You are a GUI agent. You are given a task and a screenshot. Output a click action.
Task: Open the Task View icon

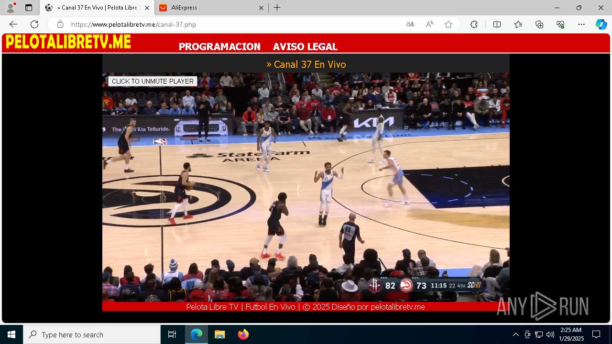pos(172,334)
